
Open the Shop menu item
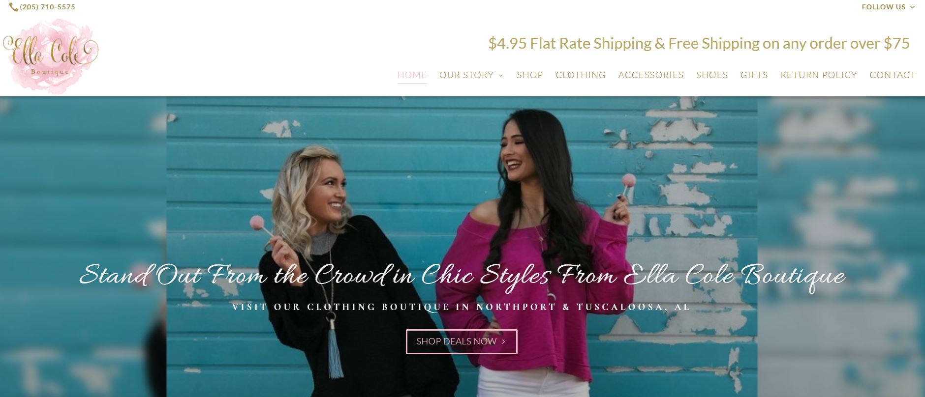pyautogui.click(x=530, y=75)
